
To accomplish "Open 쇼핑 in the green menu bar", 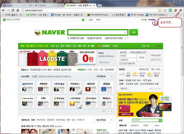I will click(x=46, y=46).
